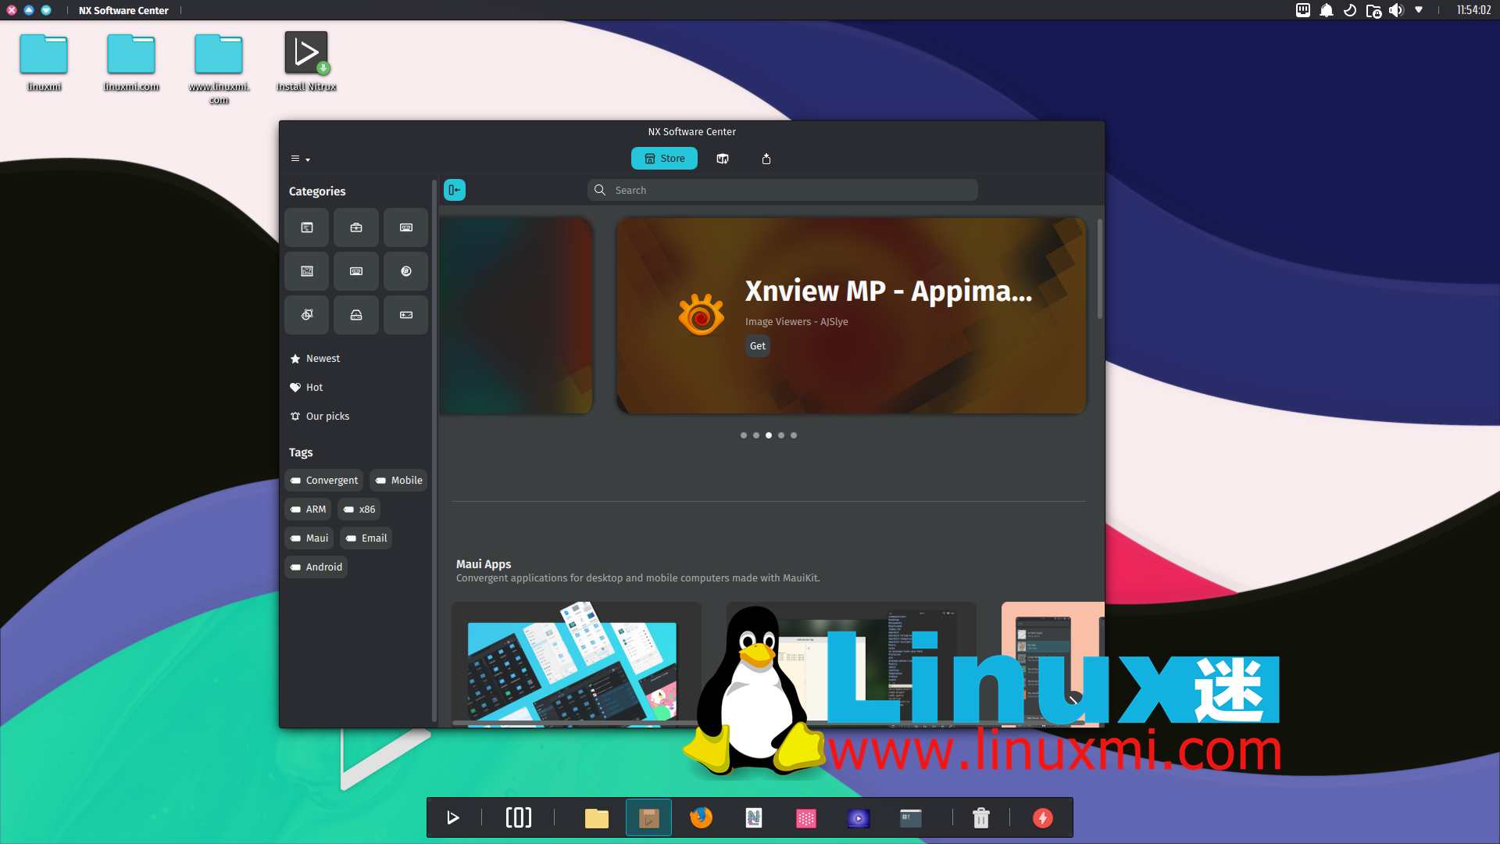This screenshot has height=844, width=1500.
Task: Open the dock application launcher triangle
Action: [x=452, y=817]
